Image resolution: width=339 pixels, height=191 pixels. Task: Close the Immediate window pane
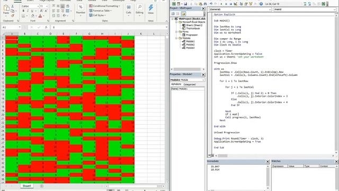pyautogui.click(x=267, y=161)
